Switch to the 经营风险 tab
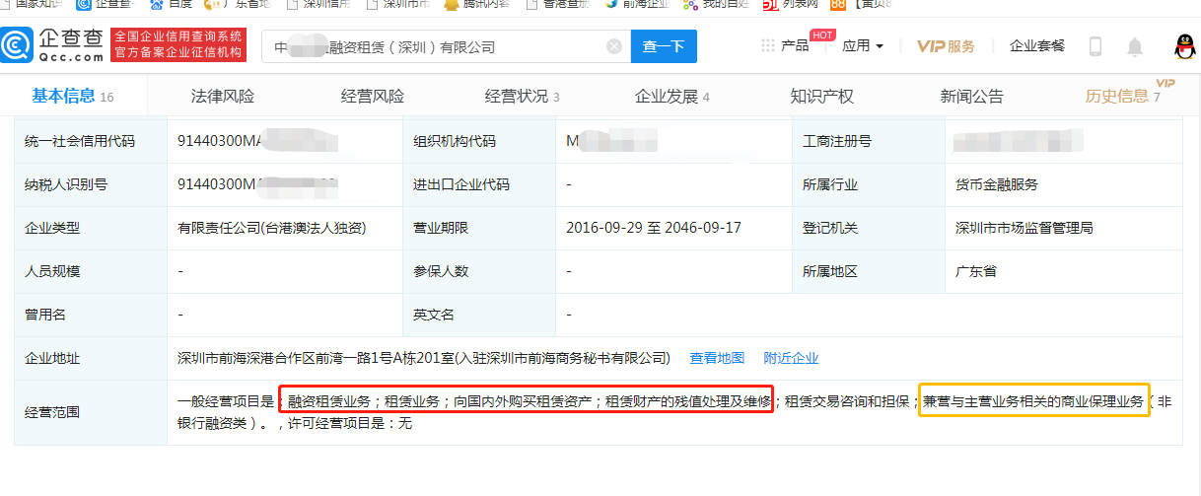The image size is (1201, 496). 373,96
